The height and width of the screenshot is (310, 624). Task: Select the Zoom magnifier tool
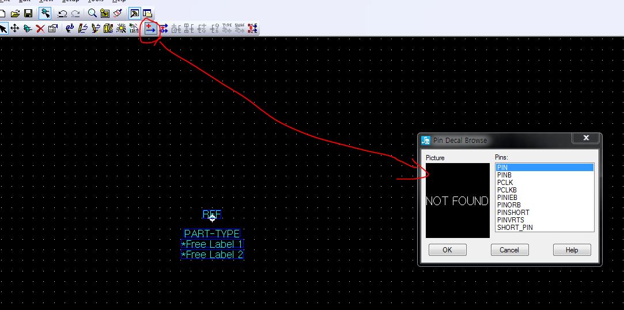[x=92, y=13]
